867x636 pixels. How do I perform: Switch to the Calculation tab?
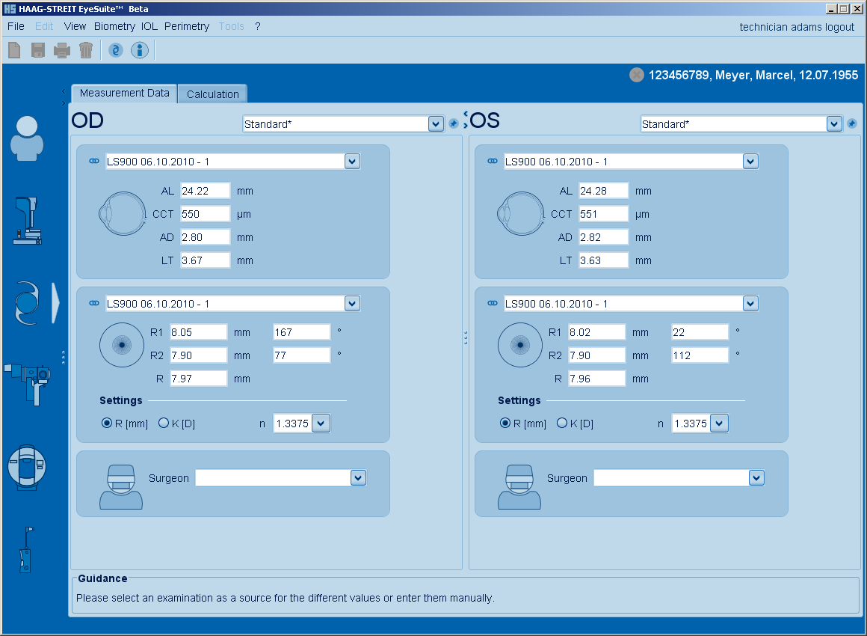coord(213,94)
